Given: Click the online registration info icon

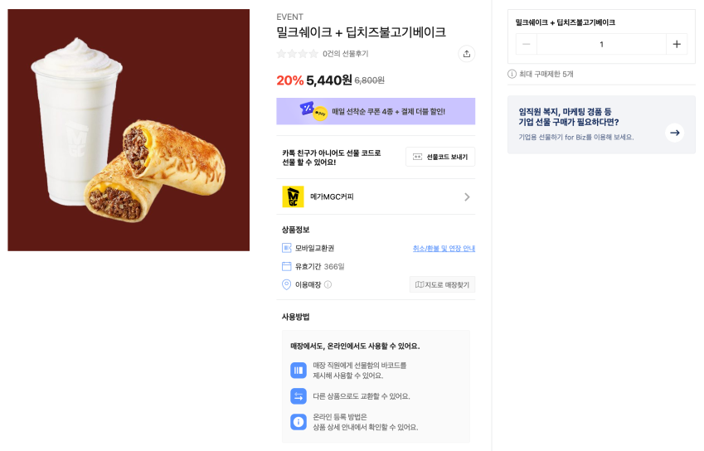Looking at the screenshot, I should tap(299, 422).
